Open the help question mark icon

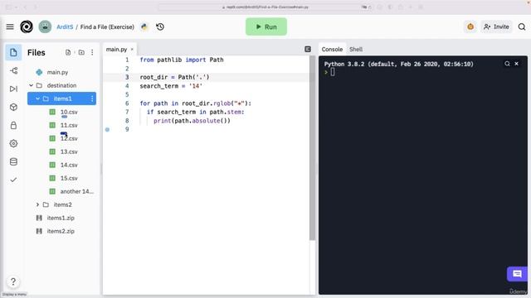point(13,281)
